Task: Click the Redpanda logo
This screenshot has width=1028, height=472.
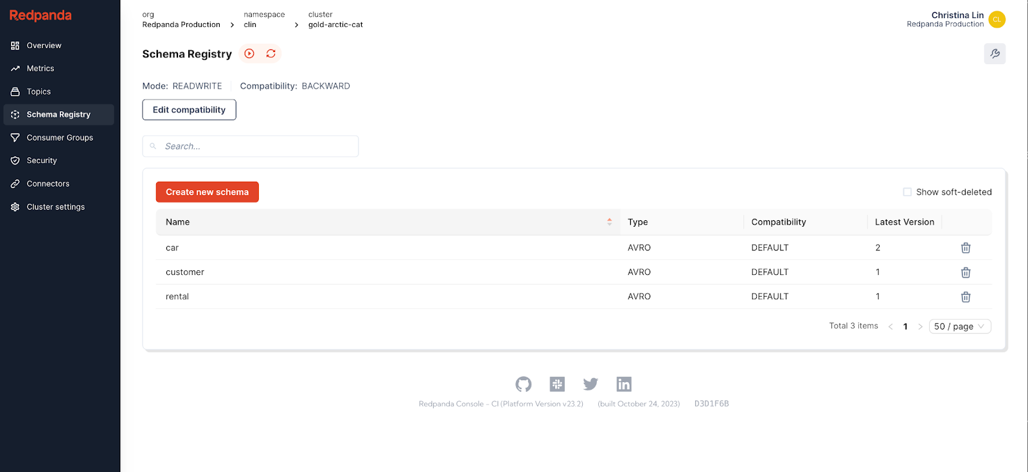Action: tap(40, 15)
